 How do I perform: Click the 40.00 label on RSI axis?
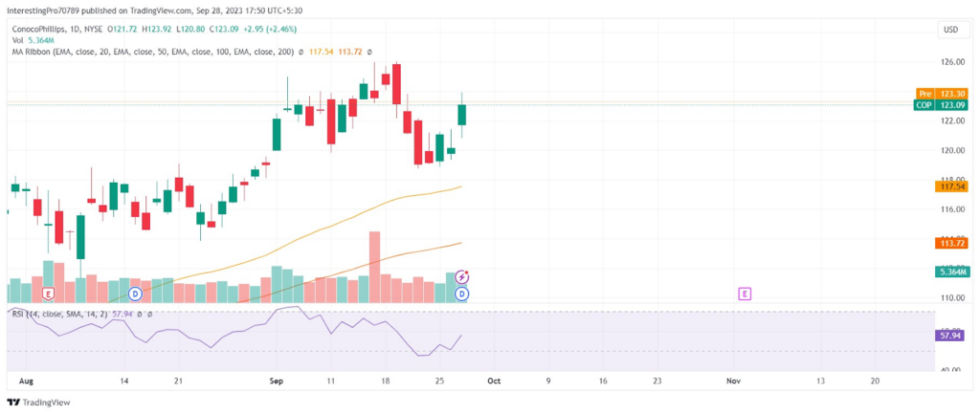[x=948, y=370]
